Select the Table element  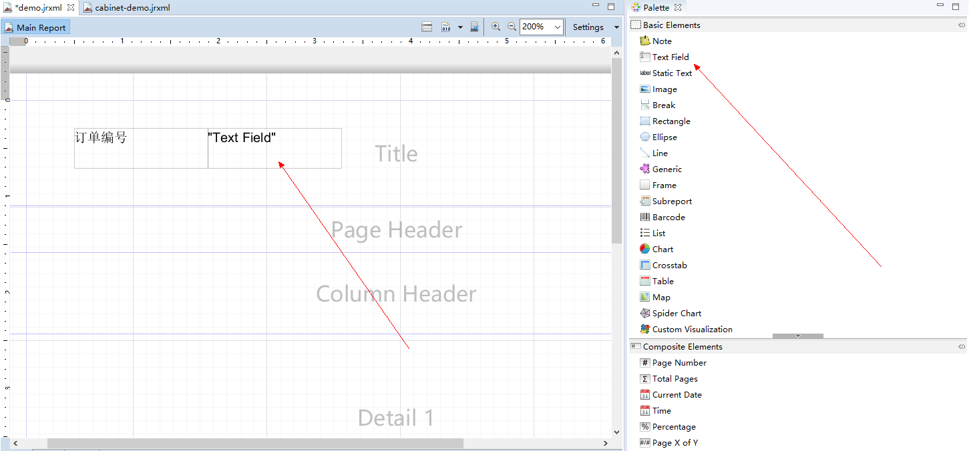[x=656, y=281]
